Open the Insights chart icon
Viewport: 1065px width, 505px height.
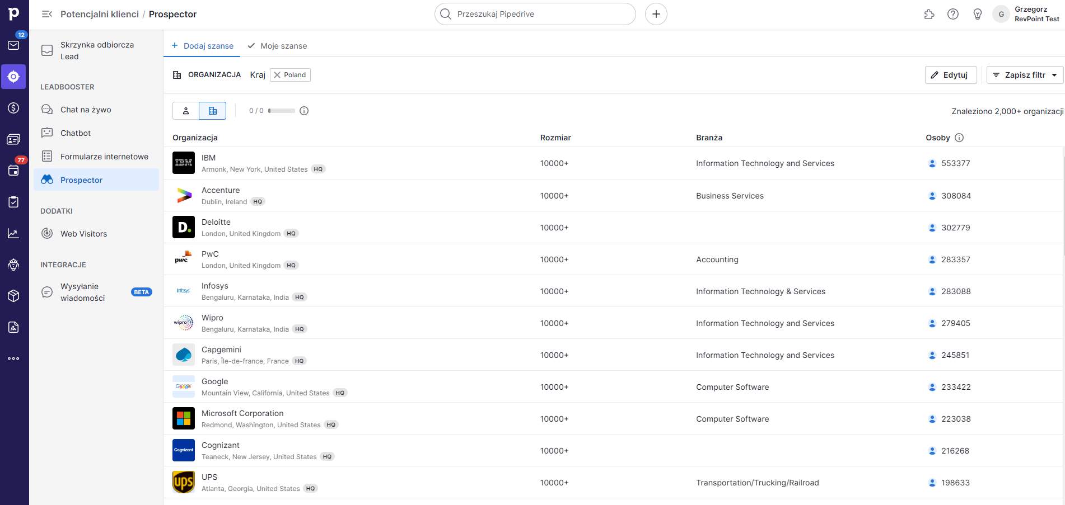(14, 233)
